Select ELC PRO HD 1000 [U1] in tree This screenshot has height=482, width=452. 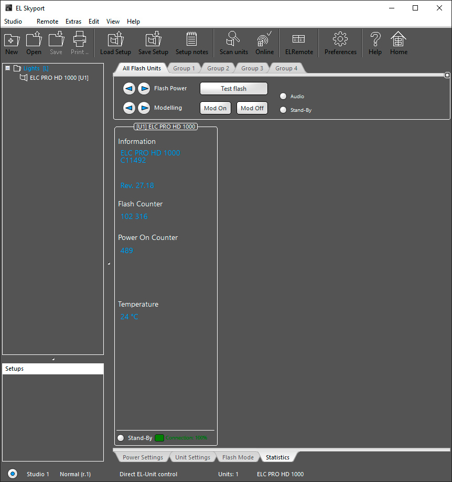(59, 78)
